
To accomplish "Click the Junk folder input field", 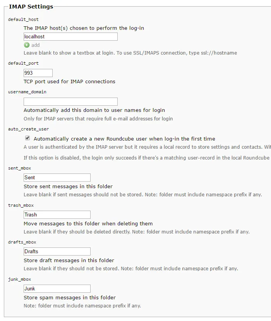I will click(x=57, y=288).
